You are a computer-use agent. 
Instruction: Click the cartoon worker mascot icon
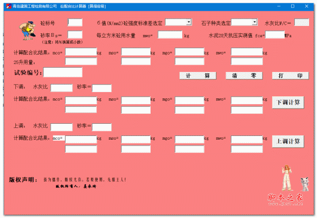pyautogui.click(x=23, y=31)
